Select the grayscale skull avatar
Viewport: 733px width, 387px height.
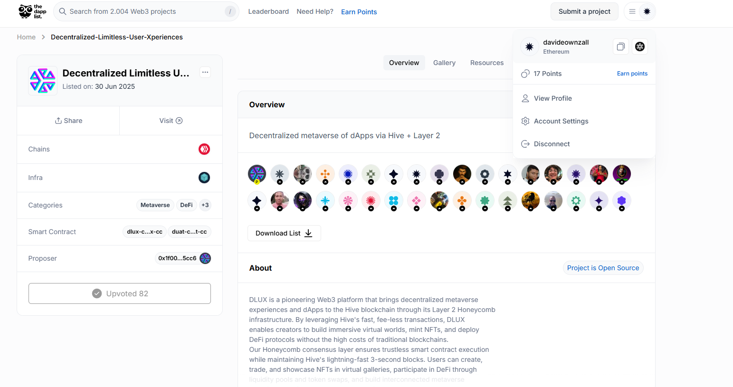[x=303, y=174]
